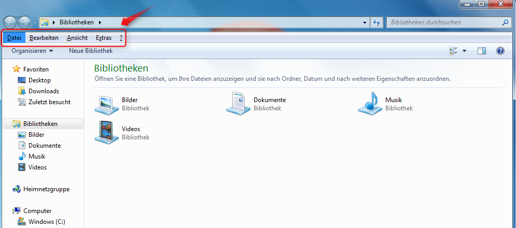Click the green Bibliotheken heading

[121, 68]
